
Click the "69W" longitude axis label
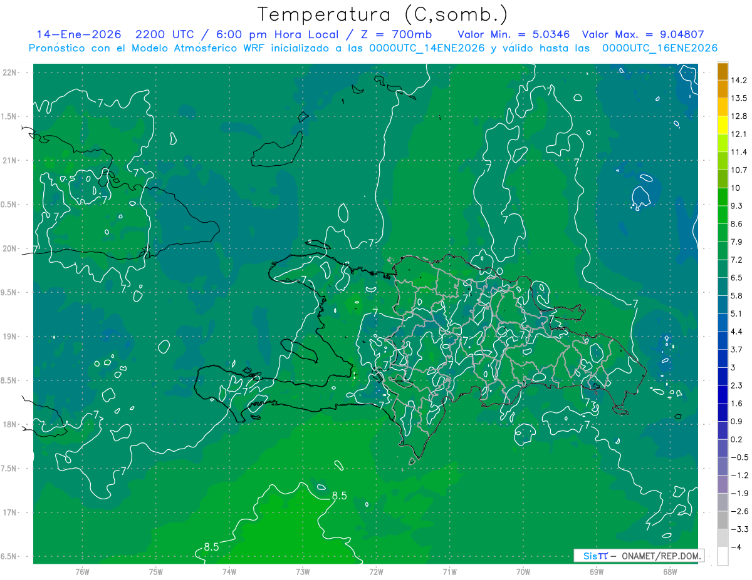coord(597,572)
